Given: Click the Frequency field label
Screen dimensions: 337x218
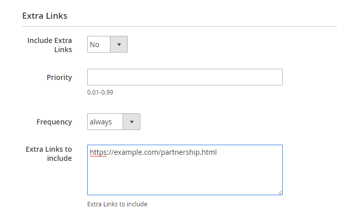Looking at the screenshot, I should coord(54,122).
